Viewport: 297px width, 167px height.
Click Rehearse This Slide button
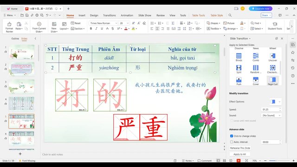[x=240, y=148]
